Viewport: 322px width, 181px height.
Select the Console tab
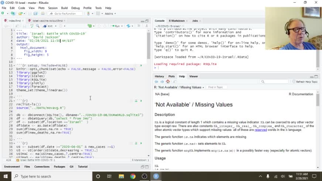[x=160, y=21]
